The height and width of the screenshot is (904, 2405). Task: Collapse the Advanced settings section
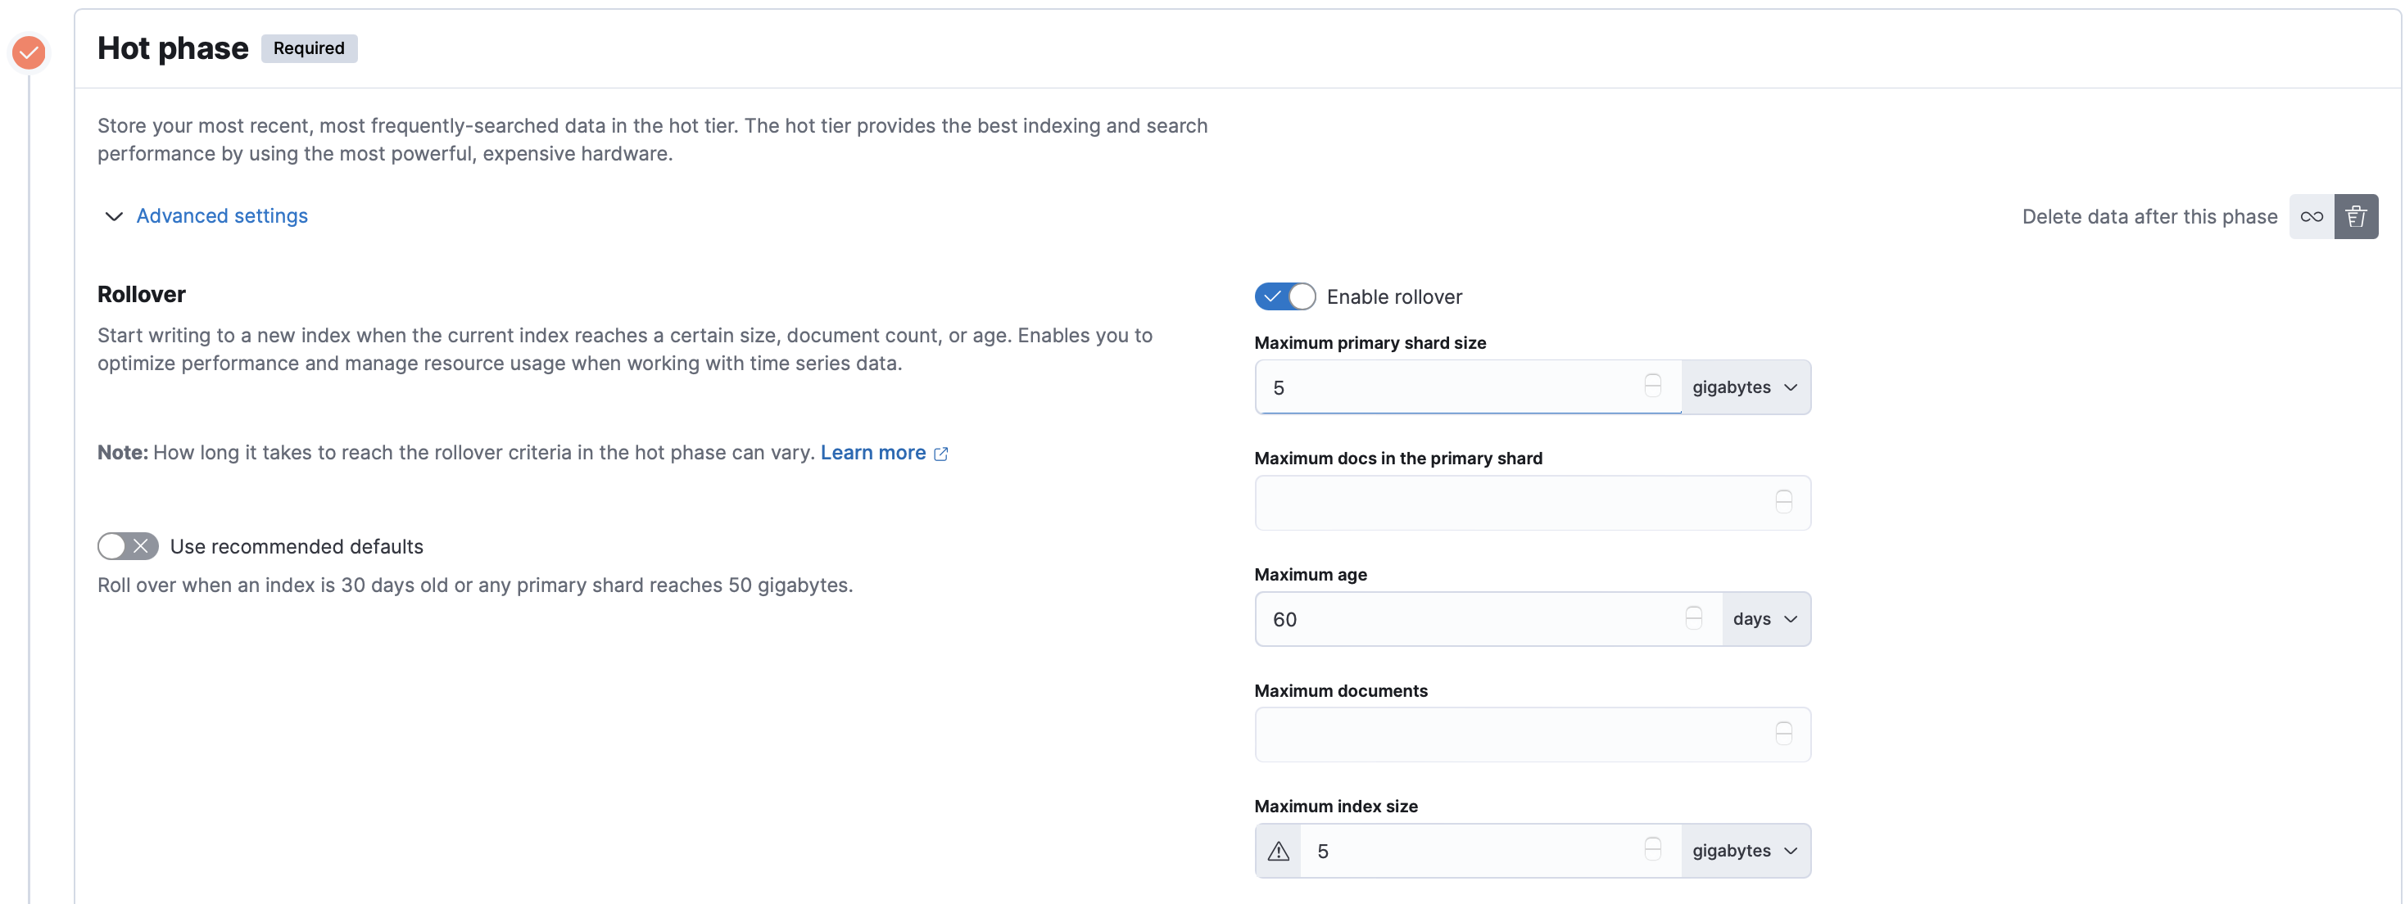(114, 216)
